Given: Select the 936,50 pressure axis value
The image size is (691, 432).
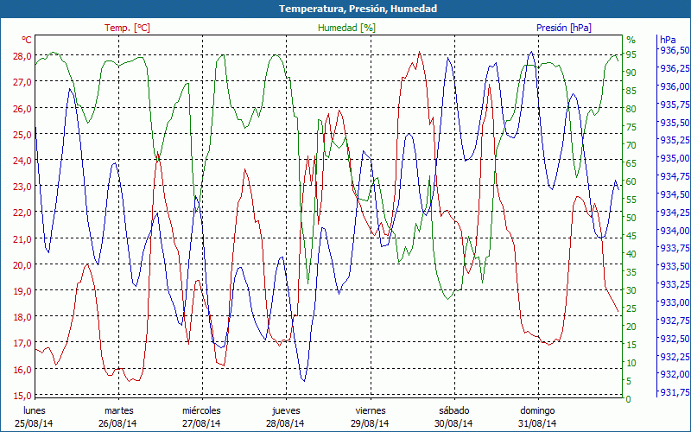Looking at the screenshot, I should (x=675, y=50).
